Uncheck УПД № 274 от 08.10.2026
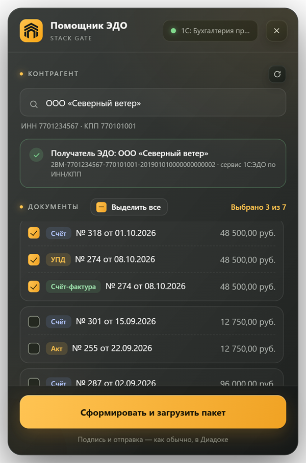 coord(34,259)
